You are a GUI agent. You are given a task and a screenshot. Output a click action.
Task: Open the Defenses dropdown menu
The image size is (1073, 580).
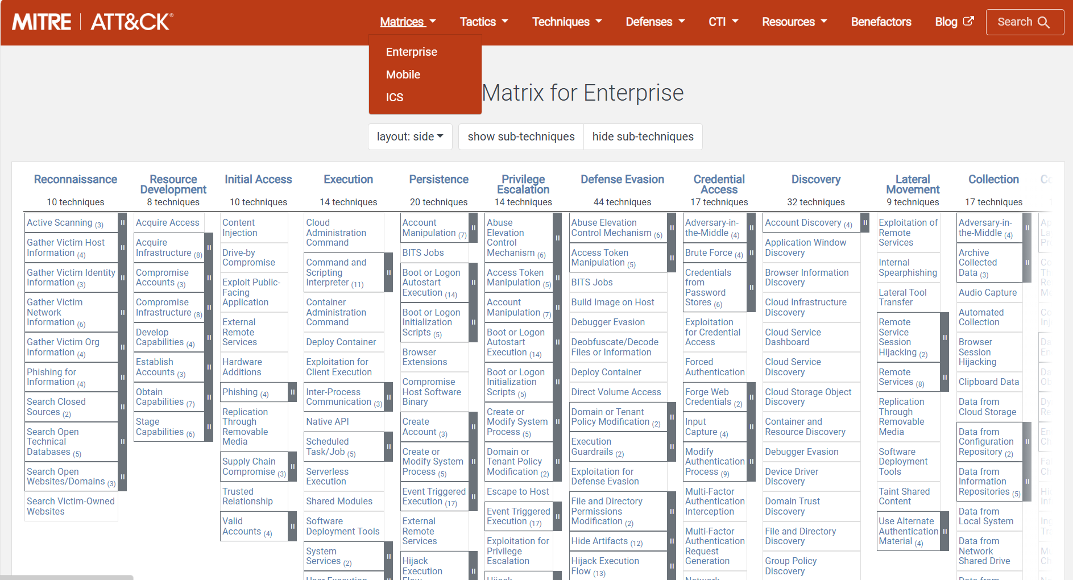(655, 22)
